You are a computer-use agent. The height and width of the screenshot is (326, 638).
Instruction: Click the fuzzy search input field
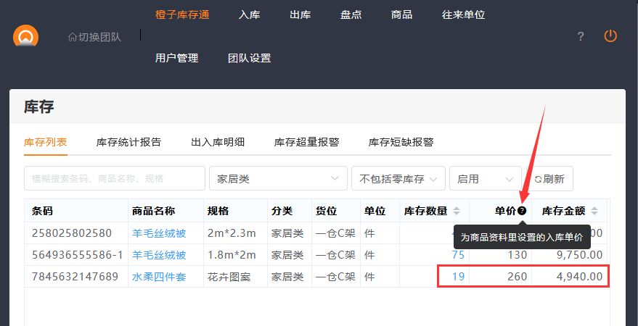115,178
